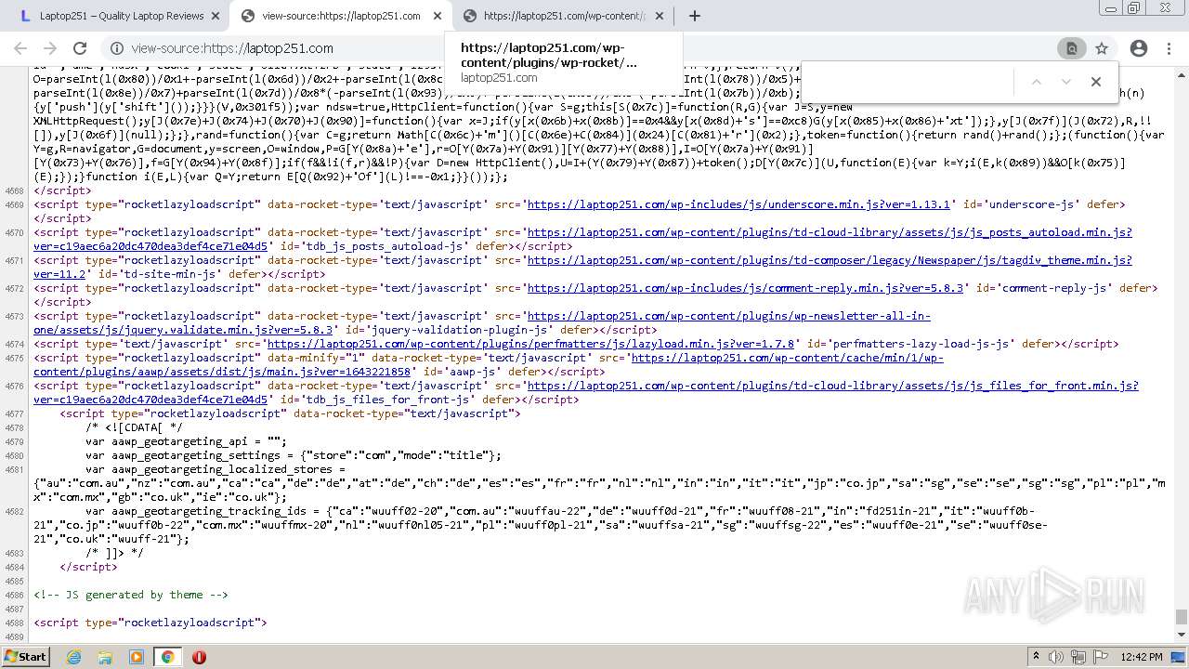
Task: Reload the view-source page
Action: tap(80, 48)
